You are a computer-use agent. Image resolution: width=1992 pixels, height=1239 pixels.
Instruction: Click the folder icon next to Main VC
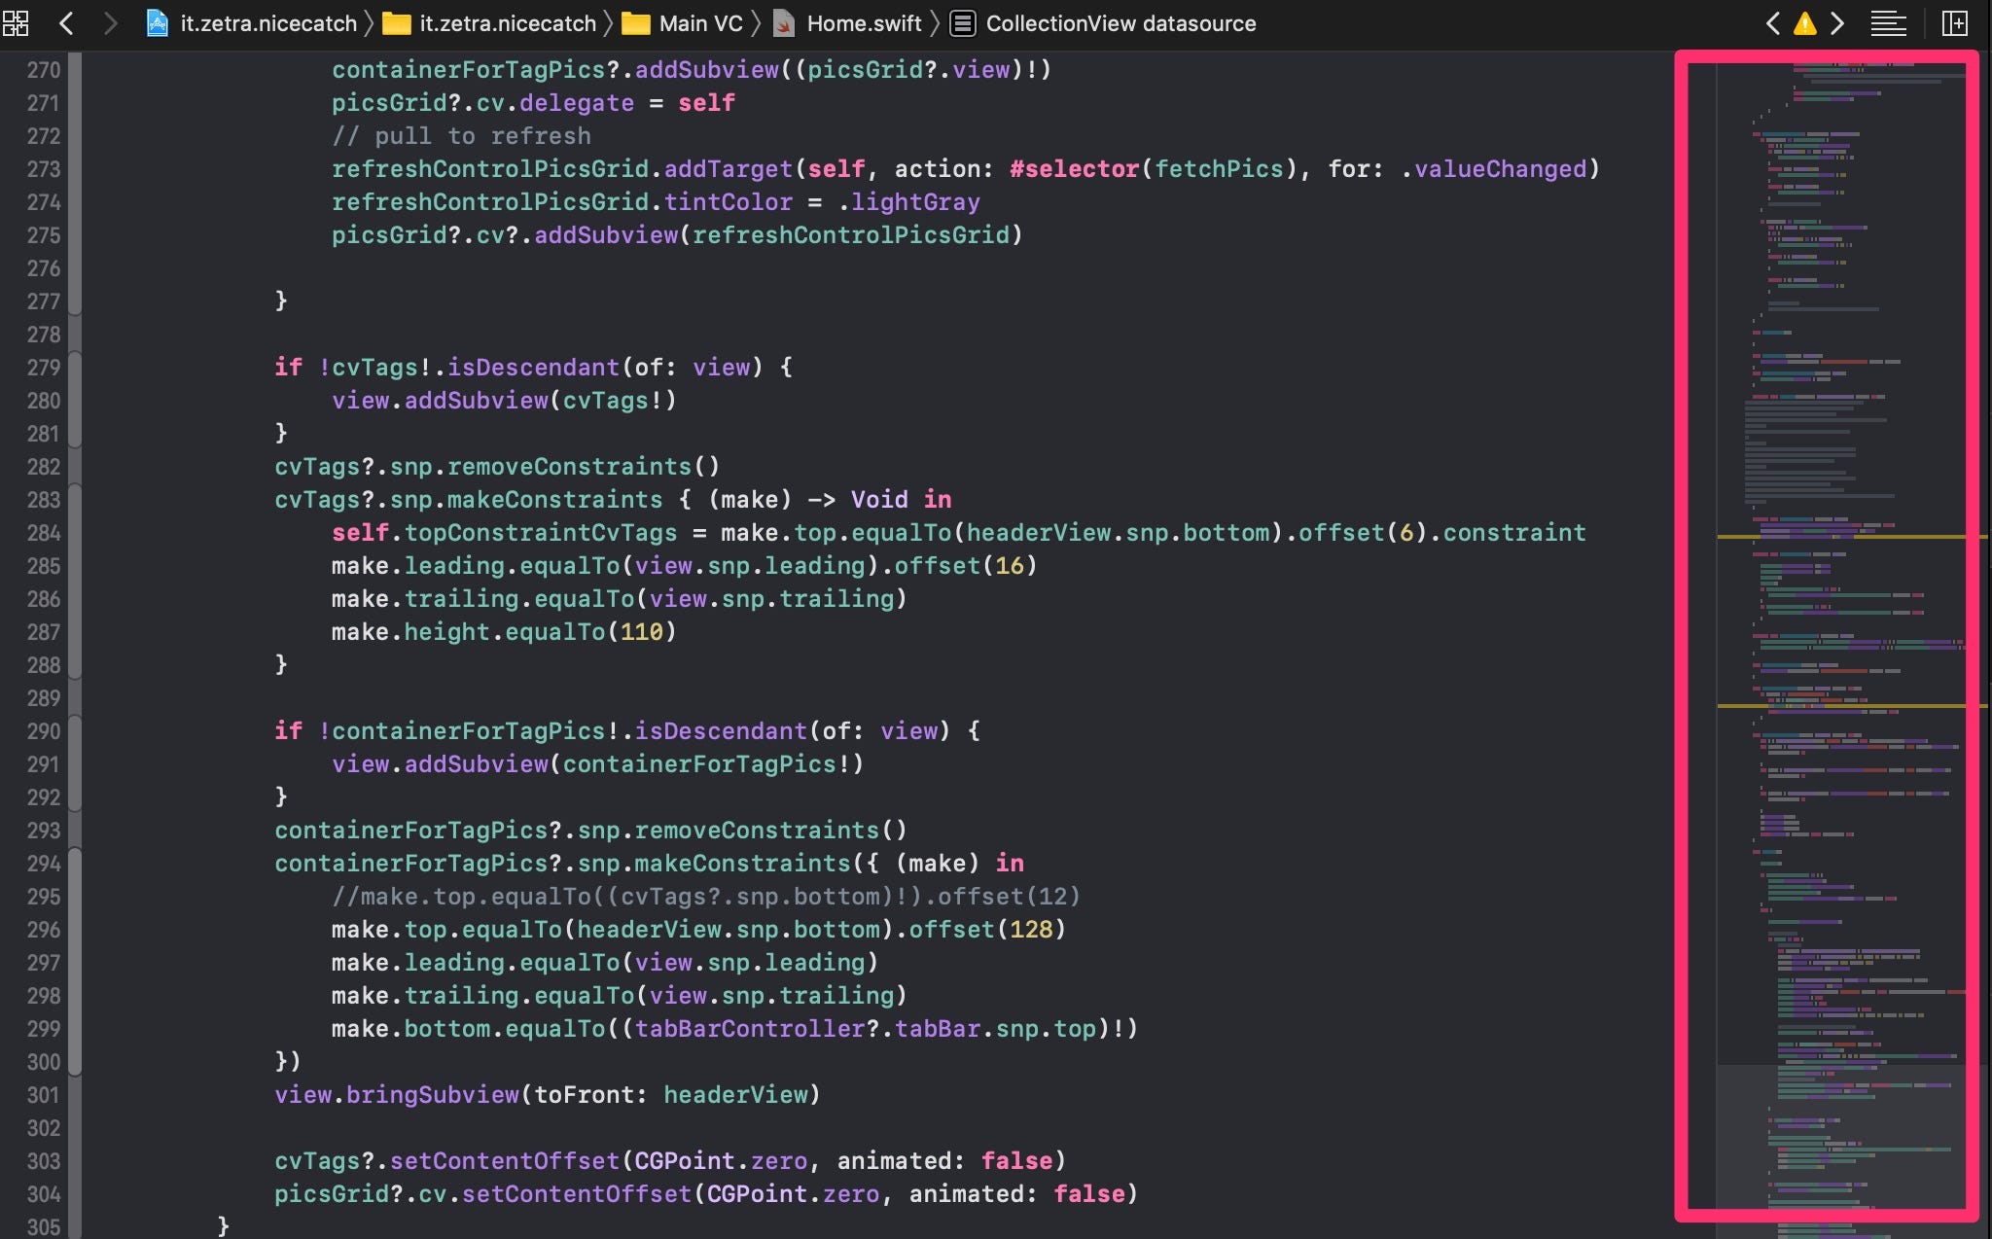tap(637, 22)
